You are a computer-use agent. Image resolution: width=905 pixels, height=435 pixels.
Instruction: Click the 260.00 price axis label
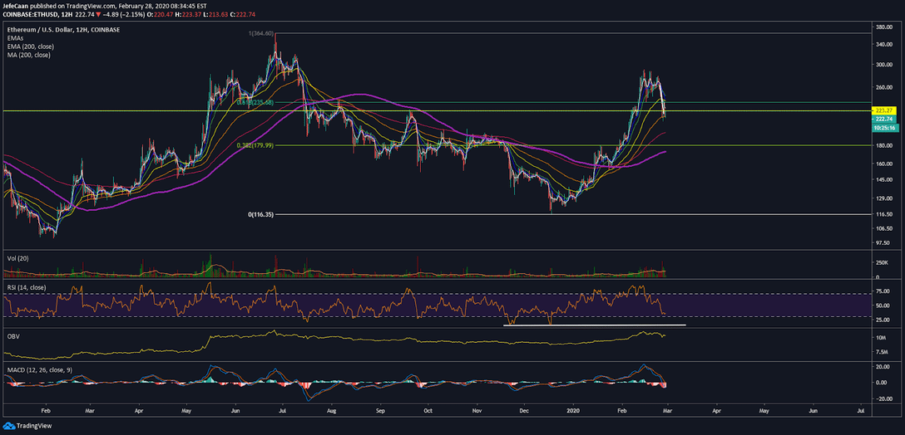coord(885,87)
